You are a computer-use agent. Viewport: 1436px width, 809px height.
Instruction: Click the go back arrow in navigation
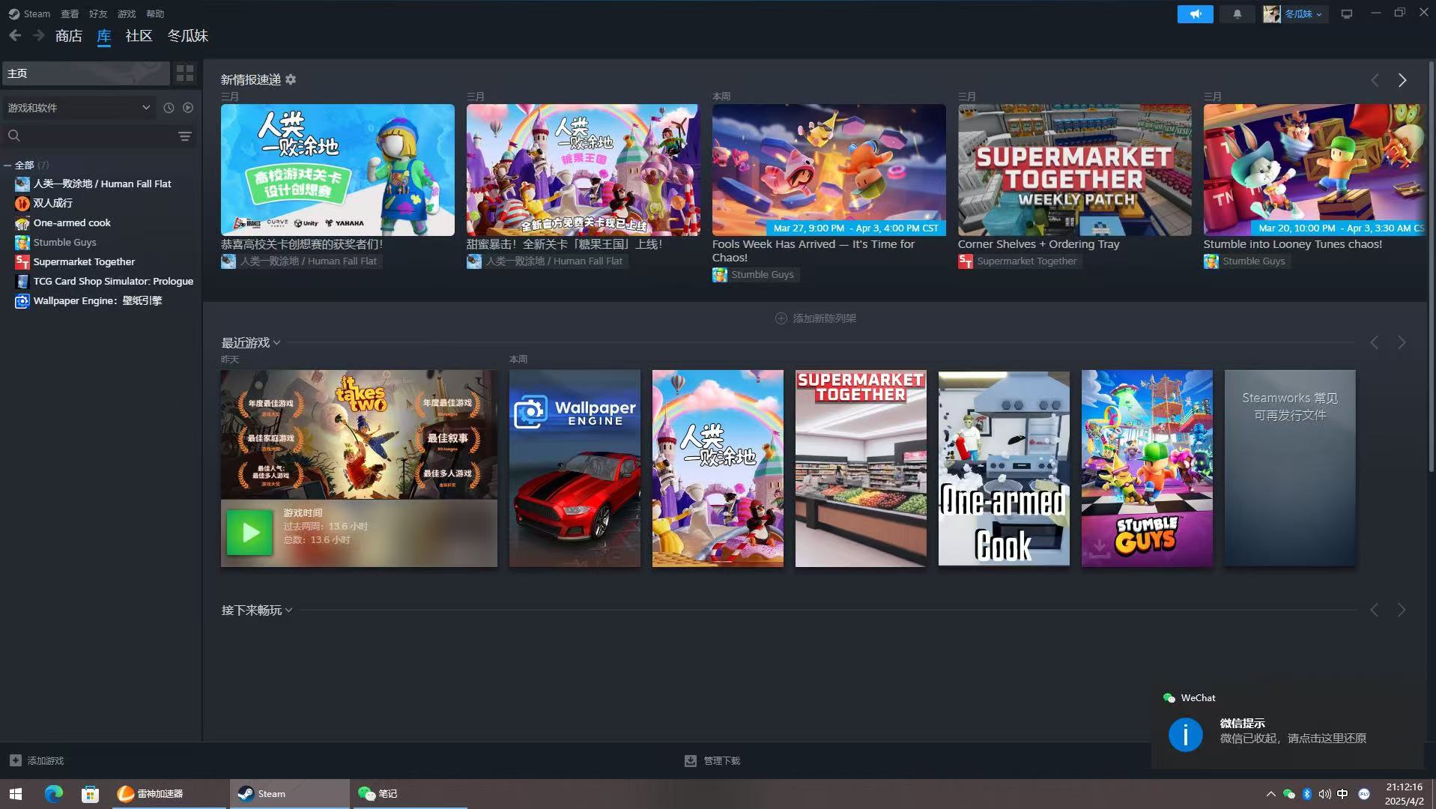[x=15, y=35]
